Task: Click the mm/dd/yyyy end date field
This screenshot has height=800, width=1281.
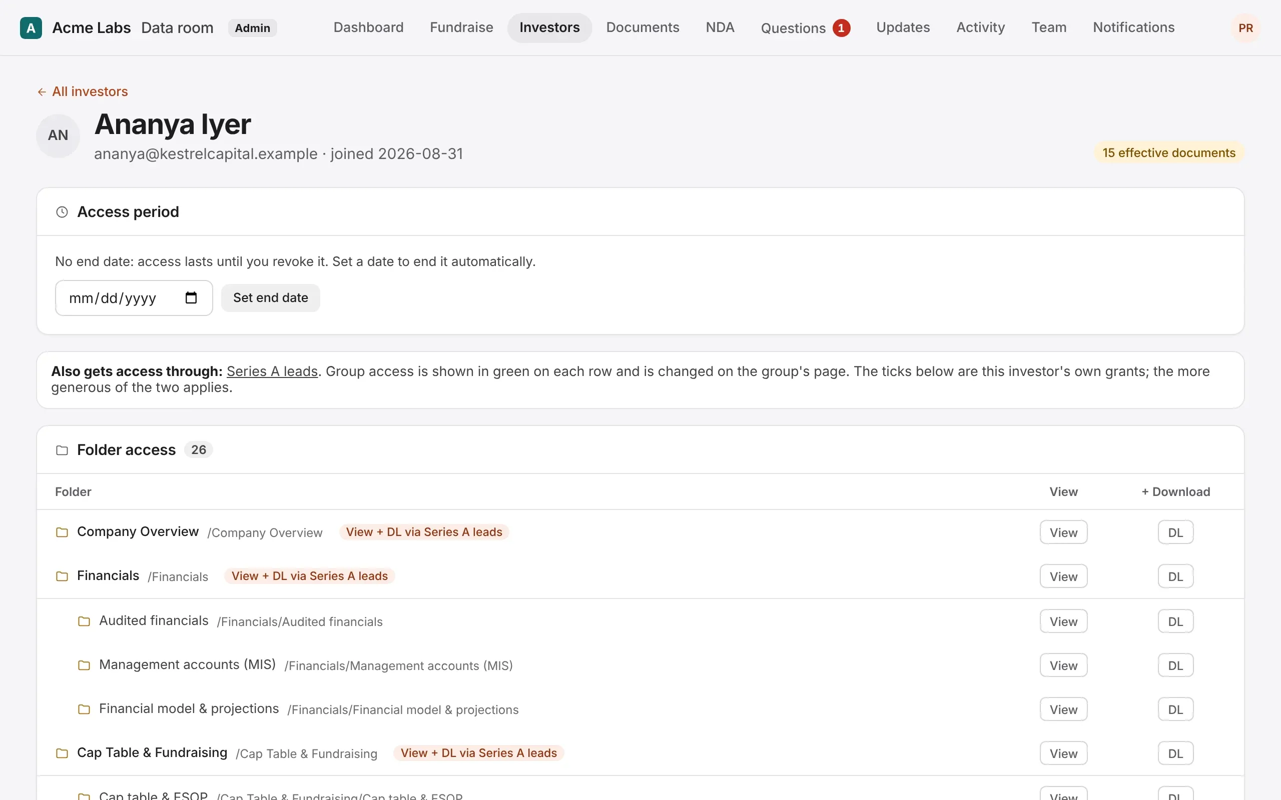Action: (x=134, y=298)
